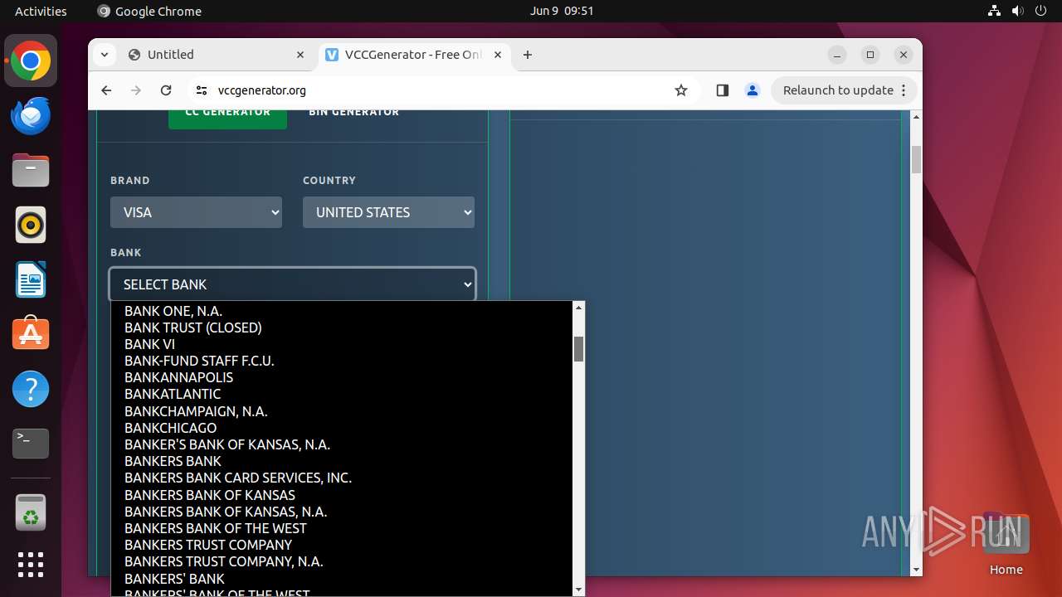Open Chrome side panel
Viewport: 1062px width, 597px height.
tap(722, 90)
